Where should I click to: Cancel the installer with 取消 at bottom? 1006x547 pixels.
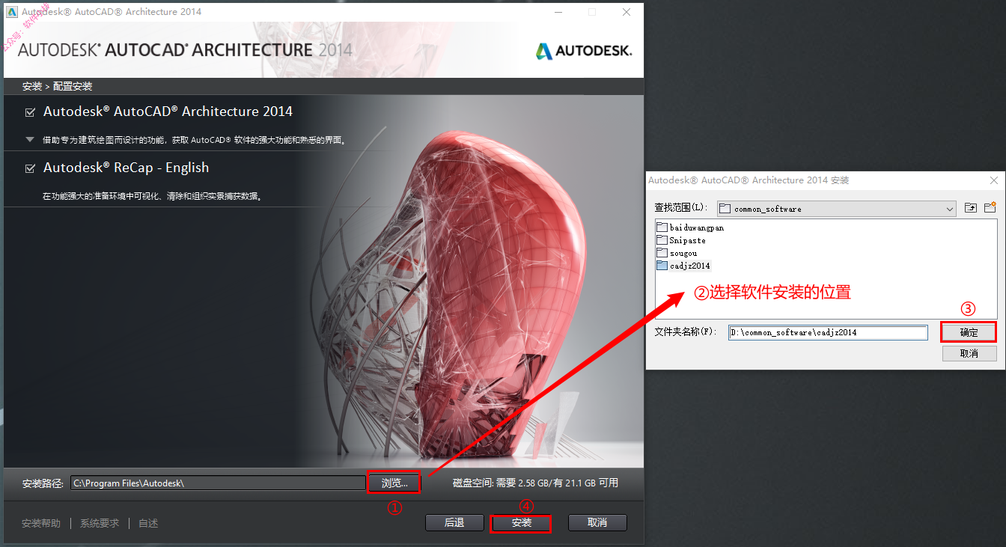(x=597, y=522)
